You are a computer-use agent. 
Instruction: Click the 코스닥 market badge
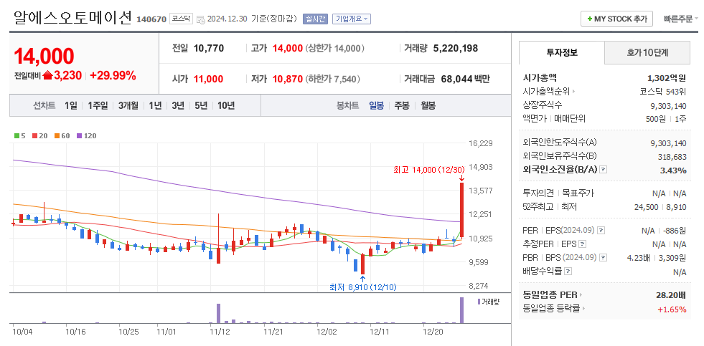point(181,19)
